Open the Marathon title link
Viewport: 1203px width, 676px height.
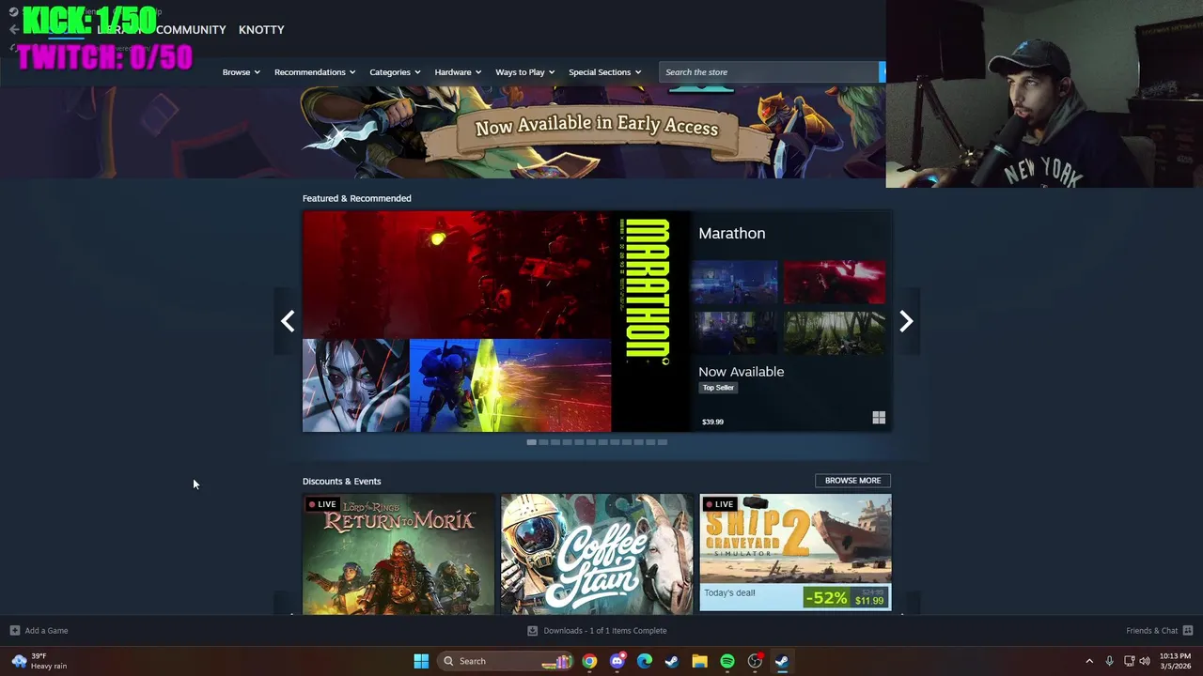[731, 233]
